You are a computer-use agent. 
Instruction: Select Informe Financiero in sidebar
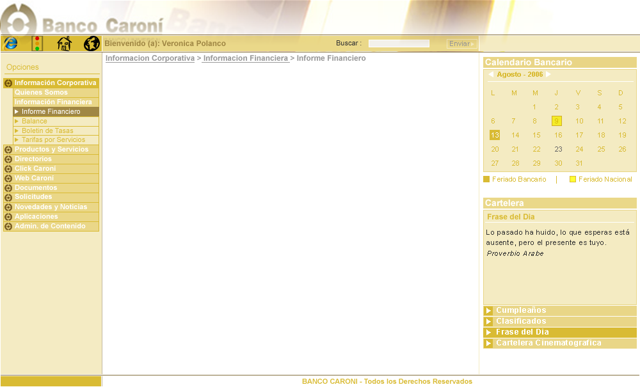56,112
